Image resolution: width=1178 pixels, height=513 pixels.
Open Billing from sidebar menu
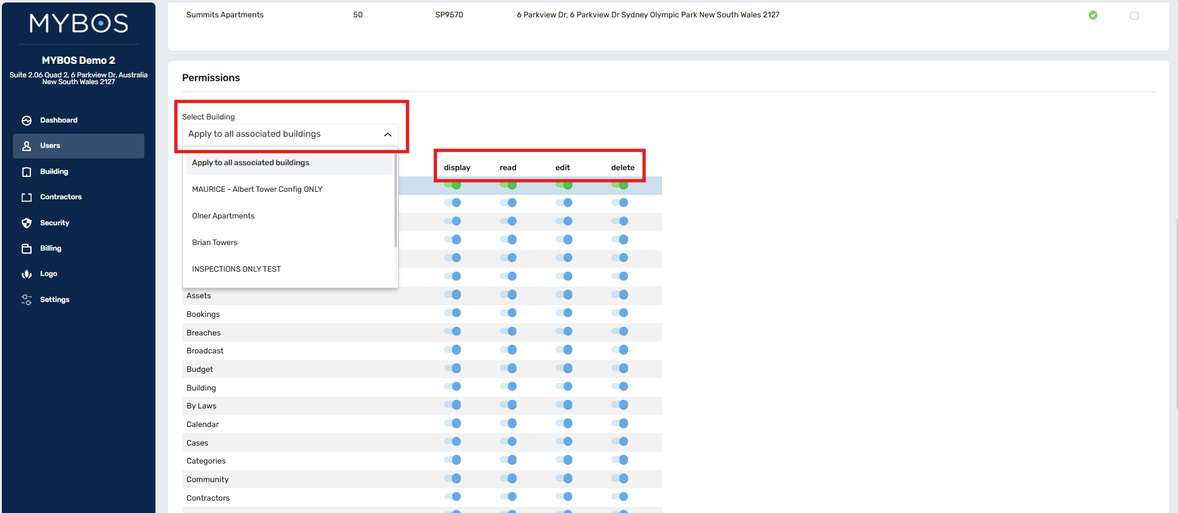pos(79,249)
